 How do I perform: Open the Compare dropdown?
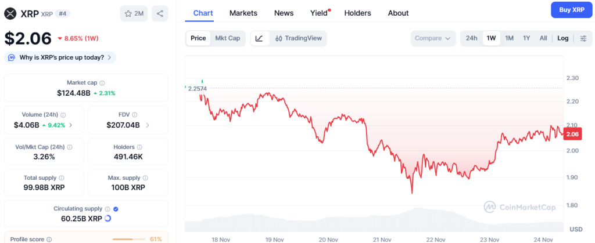coord(432,38)
